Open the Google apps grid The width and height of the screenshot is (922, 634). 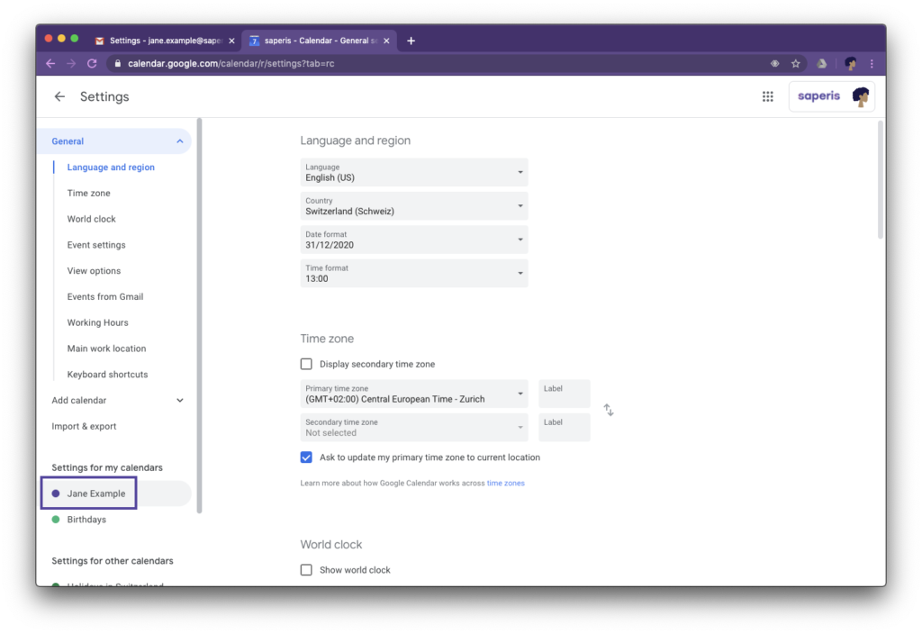click(x=768, y=97)
